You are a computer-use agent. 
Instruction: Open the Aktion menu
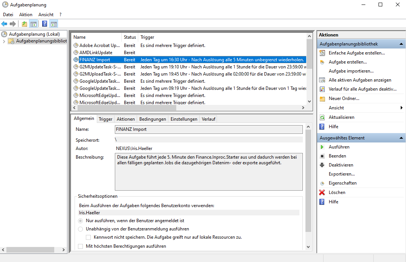coord(26,15)
